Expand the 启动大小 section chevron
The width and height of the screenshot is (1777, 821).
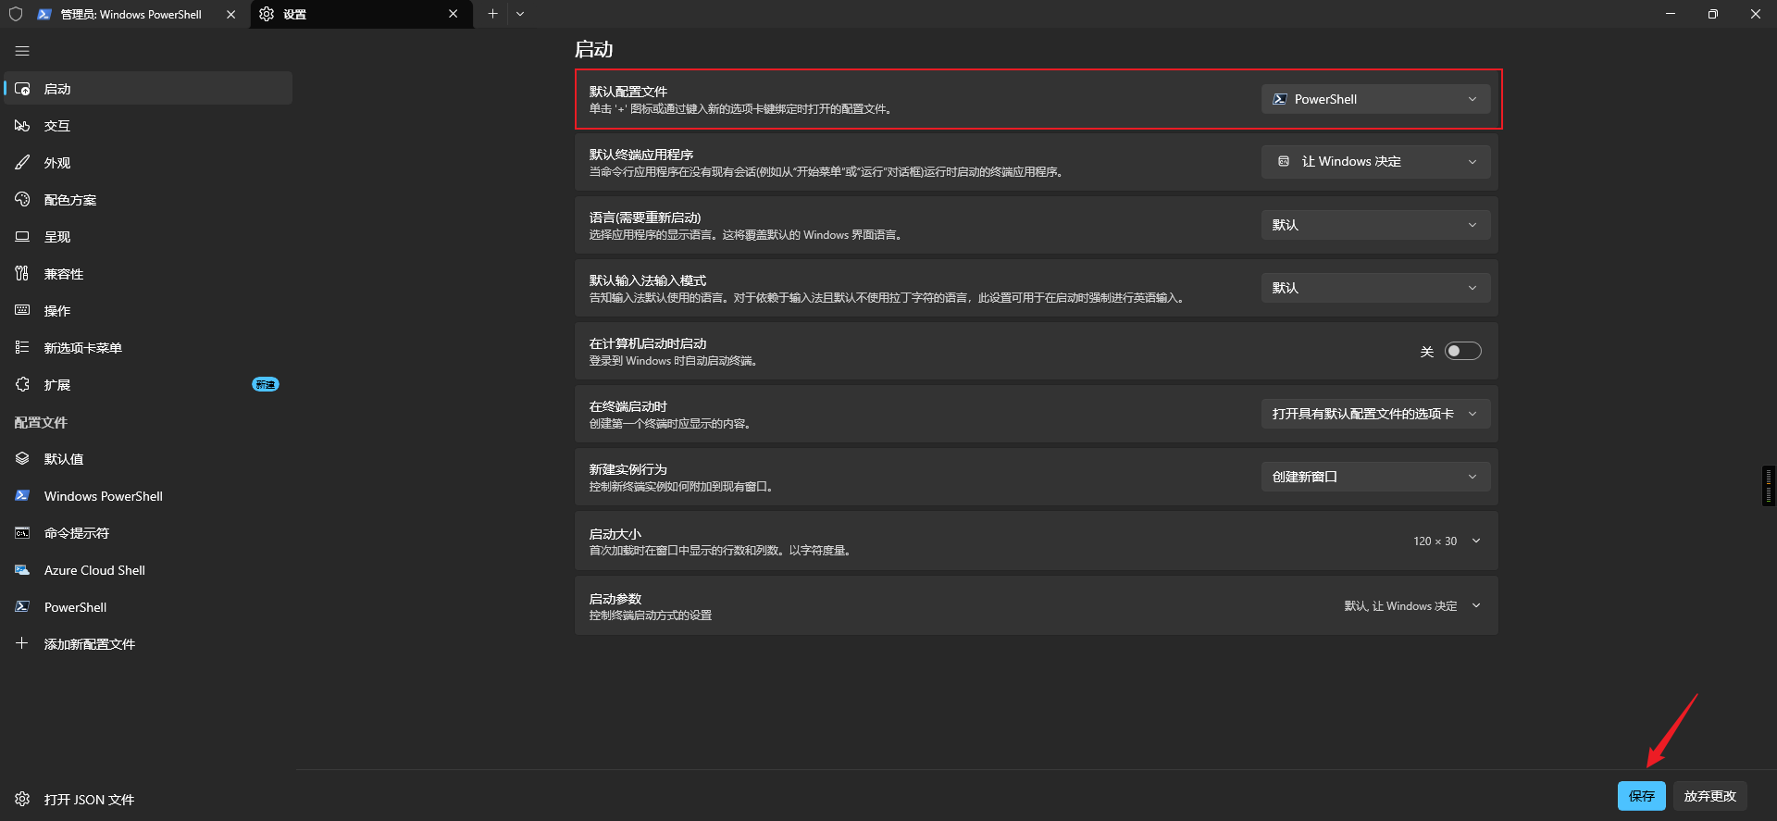[x=1476, y=541]
